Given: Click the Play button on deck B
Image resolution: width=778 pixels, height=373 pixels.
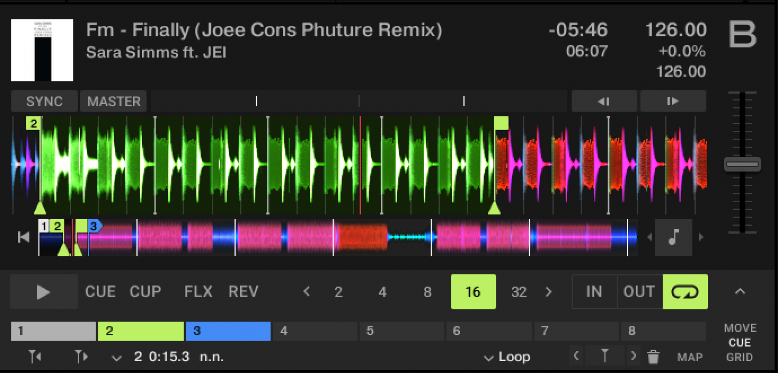Looking at the screenshot, I should tap(44, 292).
